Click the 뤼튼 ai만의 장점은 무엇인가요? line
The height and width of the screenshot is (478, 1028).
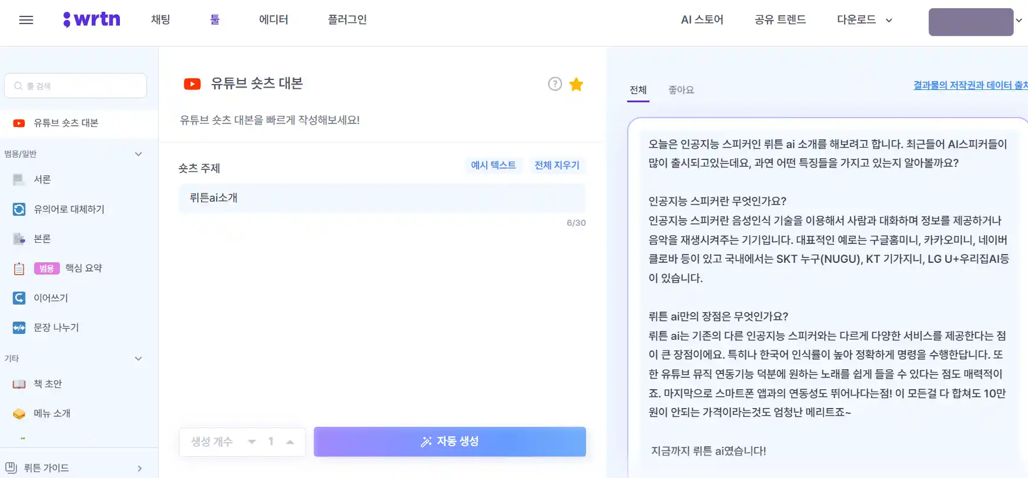click(x=718, y=316)
